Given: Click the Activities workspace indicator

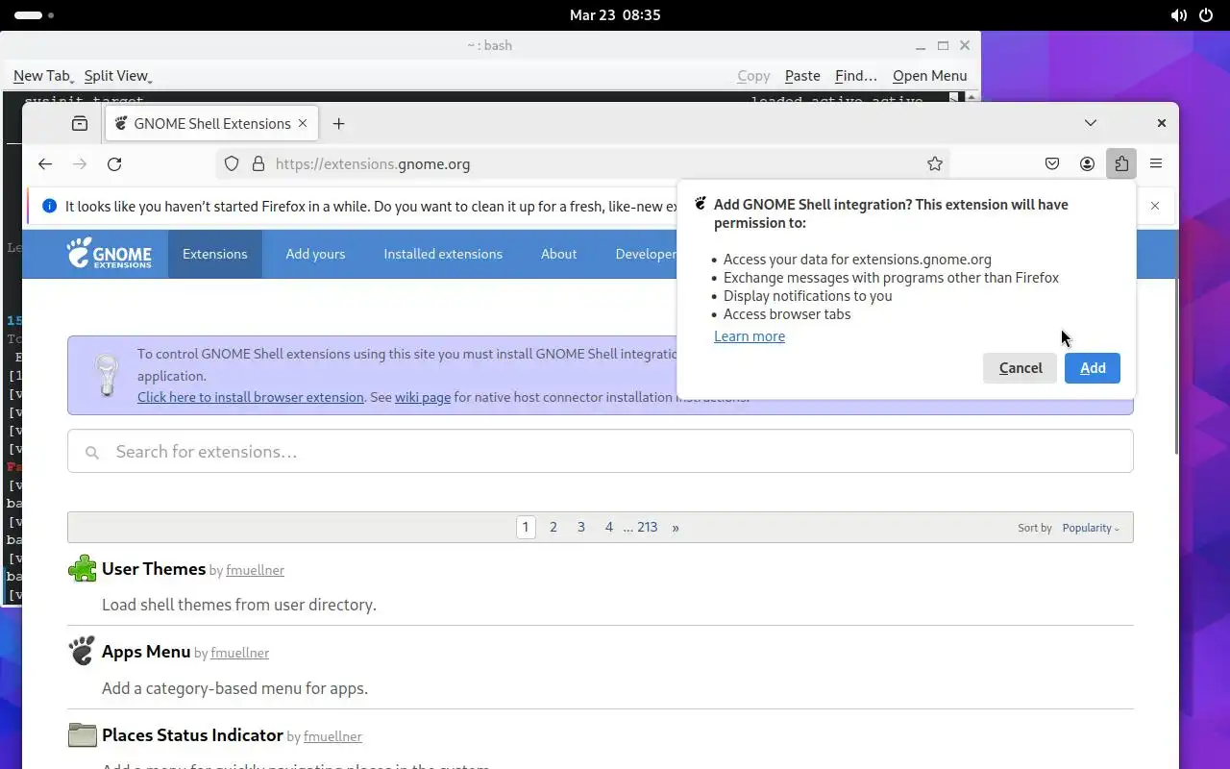Looking at the screenshot, I should pyautogui.click(x=34, y=15).
